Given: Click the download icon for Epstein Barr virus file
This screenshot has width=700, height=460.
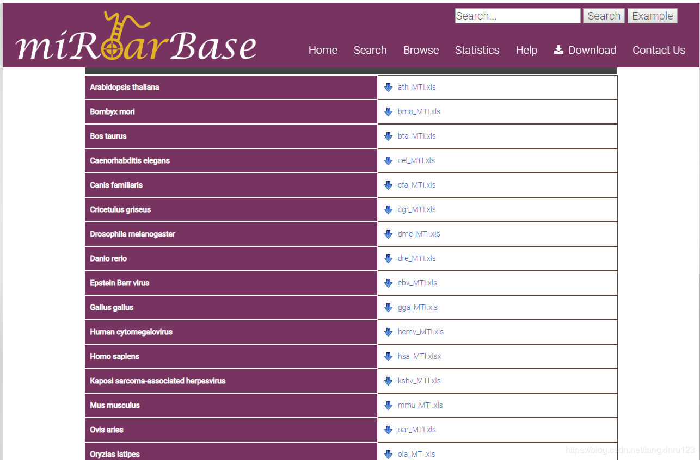Looking at the screenshot, I should (x=388, y=283).
